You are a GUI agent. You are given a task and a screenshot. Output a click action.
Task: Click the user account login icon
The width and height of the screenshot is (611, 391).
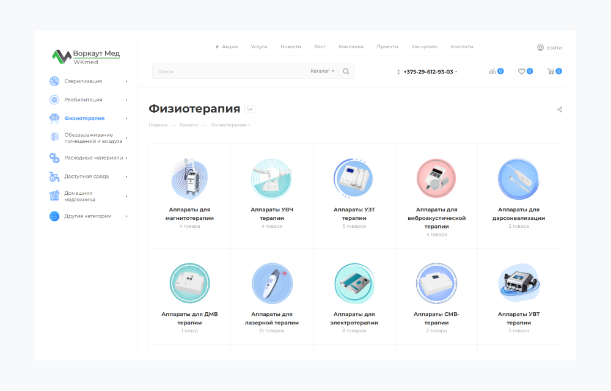pyautogui.click(x=540, y=48)
